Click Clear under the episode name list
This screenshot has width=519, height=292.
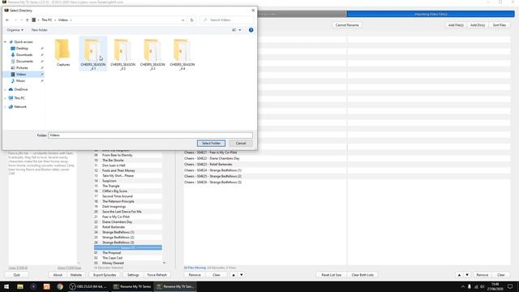tap(217, 275)
